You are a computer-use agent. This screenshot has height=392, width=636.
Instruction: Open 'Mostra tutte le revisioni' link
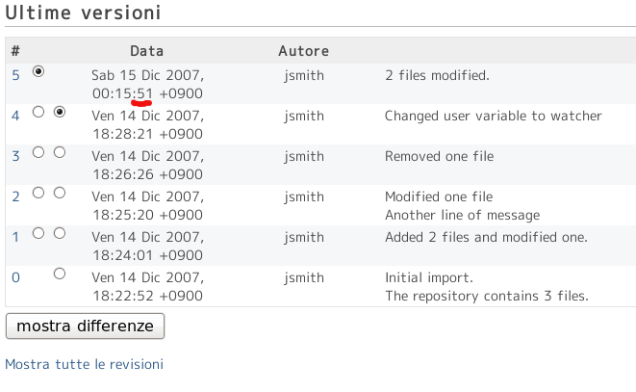(84, 364)
